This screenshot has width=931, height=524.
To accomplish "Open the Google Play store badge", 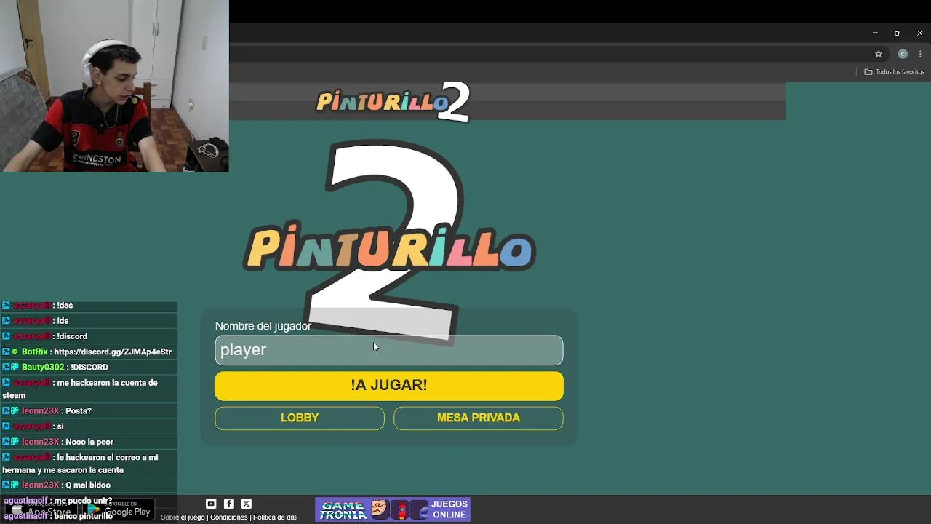I will click(x=119, y=510).
